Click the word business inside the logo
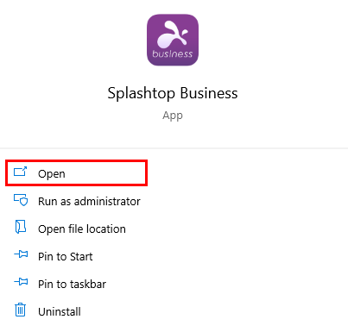Image resolution: width=348 pixels, height=332 pixels. [x=172, y=54]
